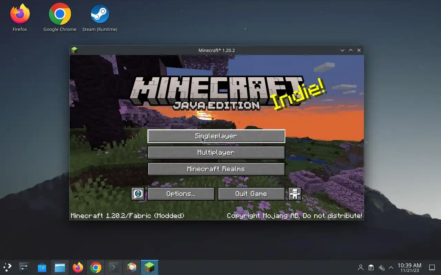The height and width of the screenshot is (275, 441).
Task: Open the Steam (Runtime) desktop shortcut
Action: tap(100, 18)
